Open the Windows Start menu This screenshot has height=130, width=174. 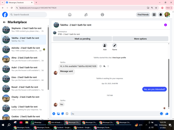click(x=3, y=125)
